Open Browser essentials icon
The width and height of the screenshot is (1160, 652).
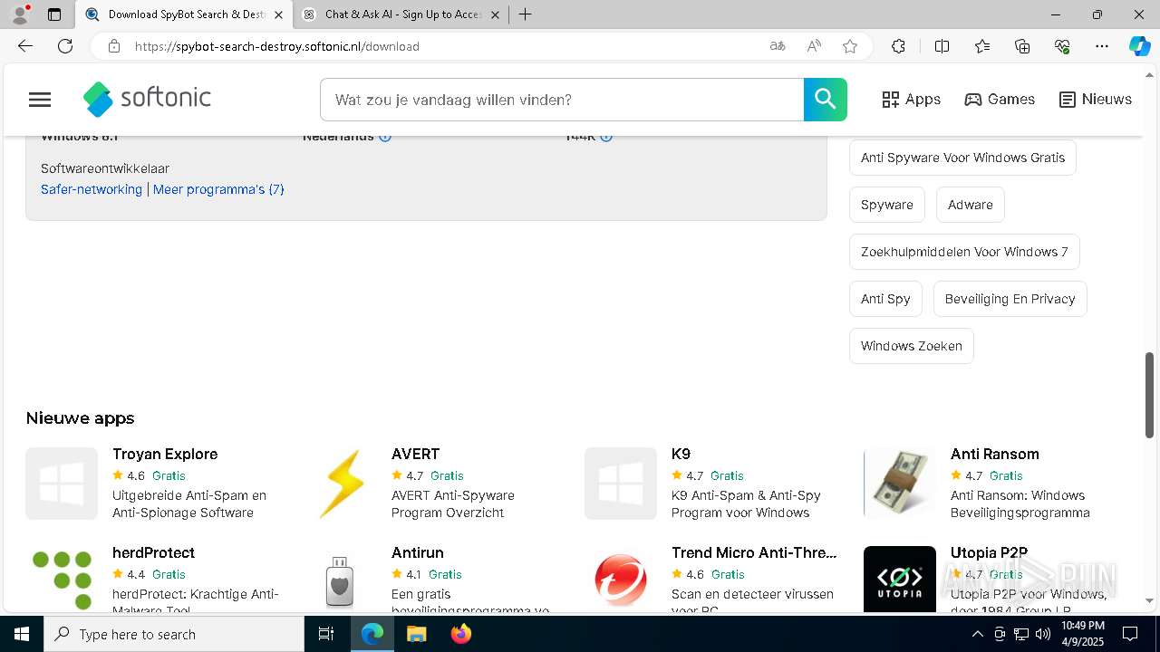1062,46
